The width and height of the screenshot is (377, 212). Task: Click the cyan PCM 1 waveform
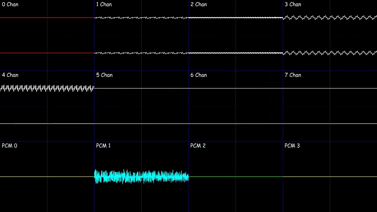click(141, 177)
